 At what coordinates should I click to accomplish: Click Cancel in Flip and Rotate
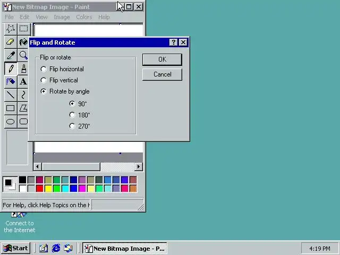click(162, 74)
